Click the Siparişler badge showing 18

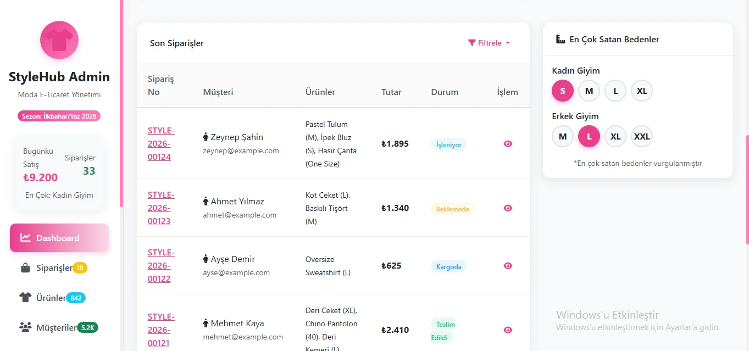click(x=80, y=268)
